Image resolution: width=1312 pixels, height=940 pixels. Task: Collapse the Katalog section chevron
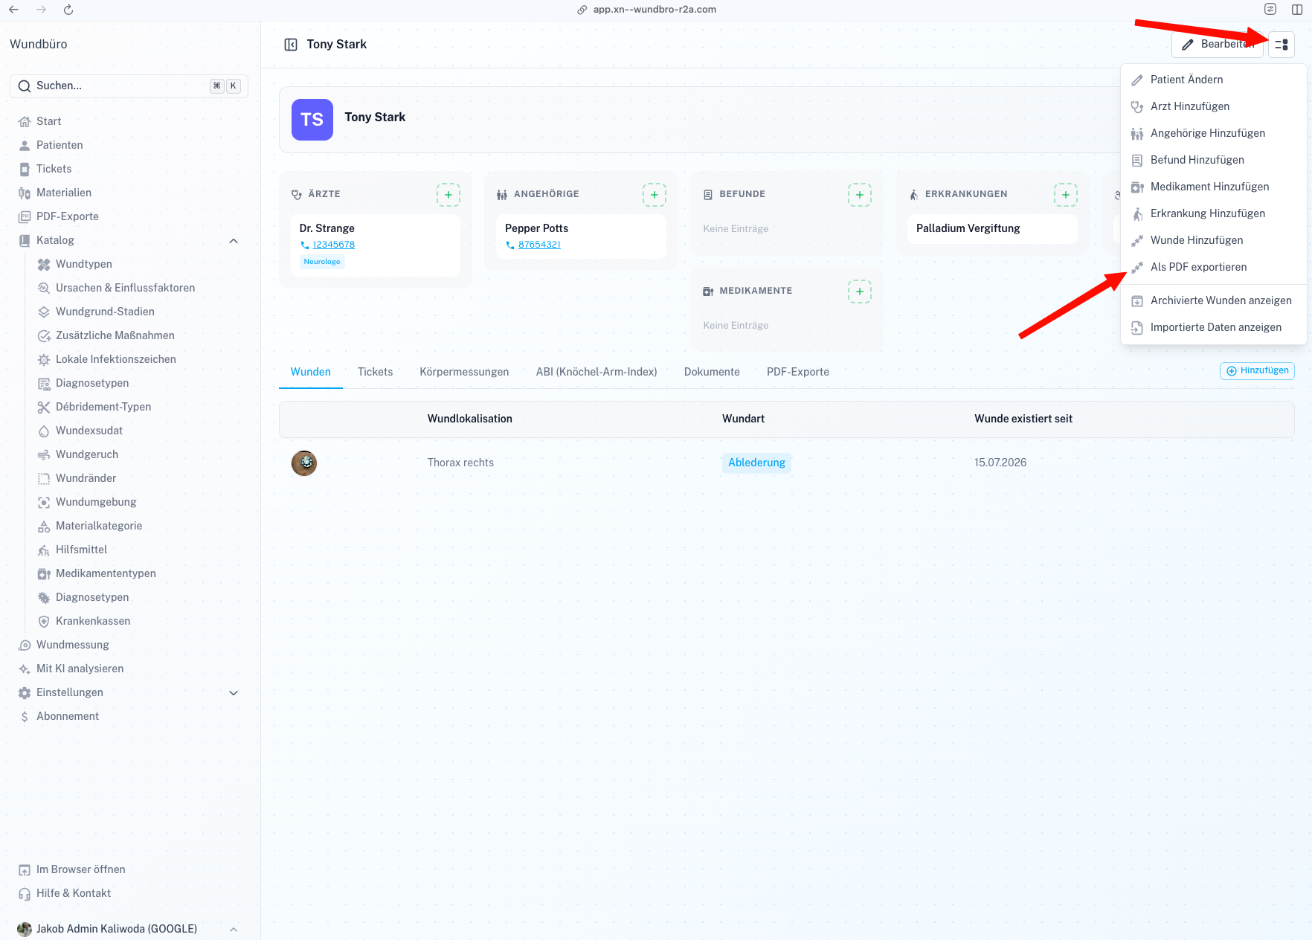(x=234, y=241)
